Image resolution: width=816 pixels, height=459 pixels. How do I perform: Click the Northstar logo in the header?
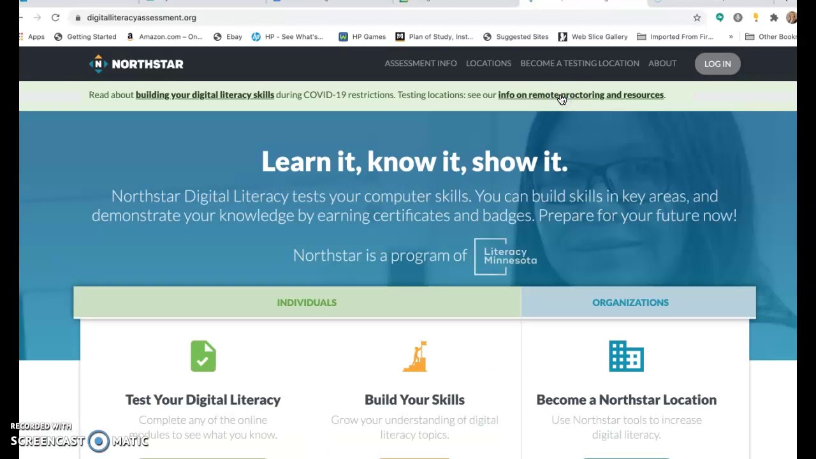pyautogui.click(x=136, y=64)
